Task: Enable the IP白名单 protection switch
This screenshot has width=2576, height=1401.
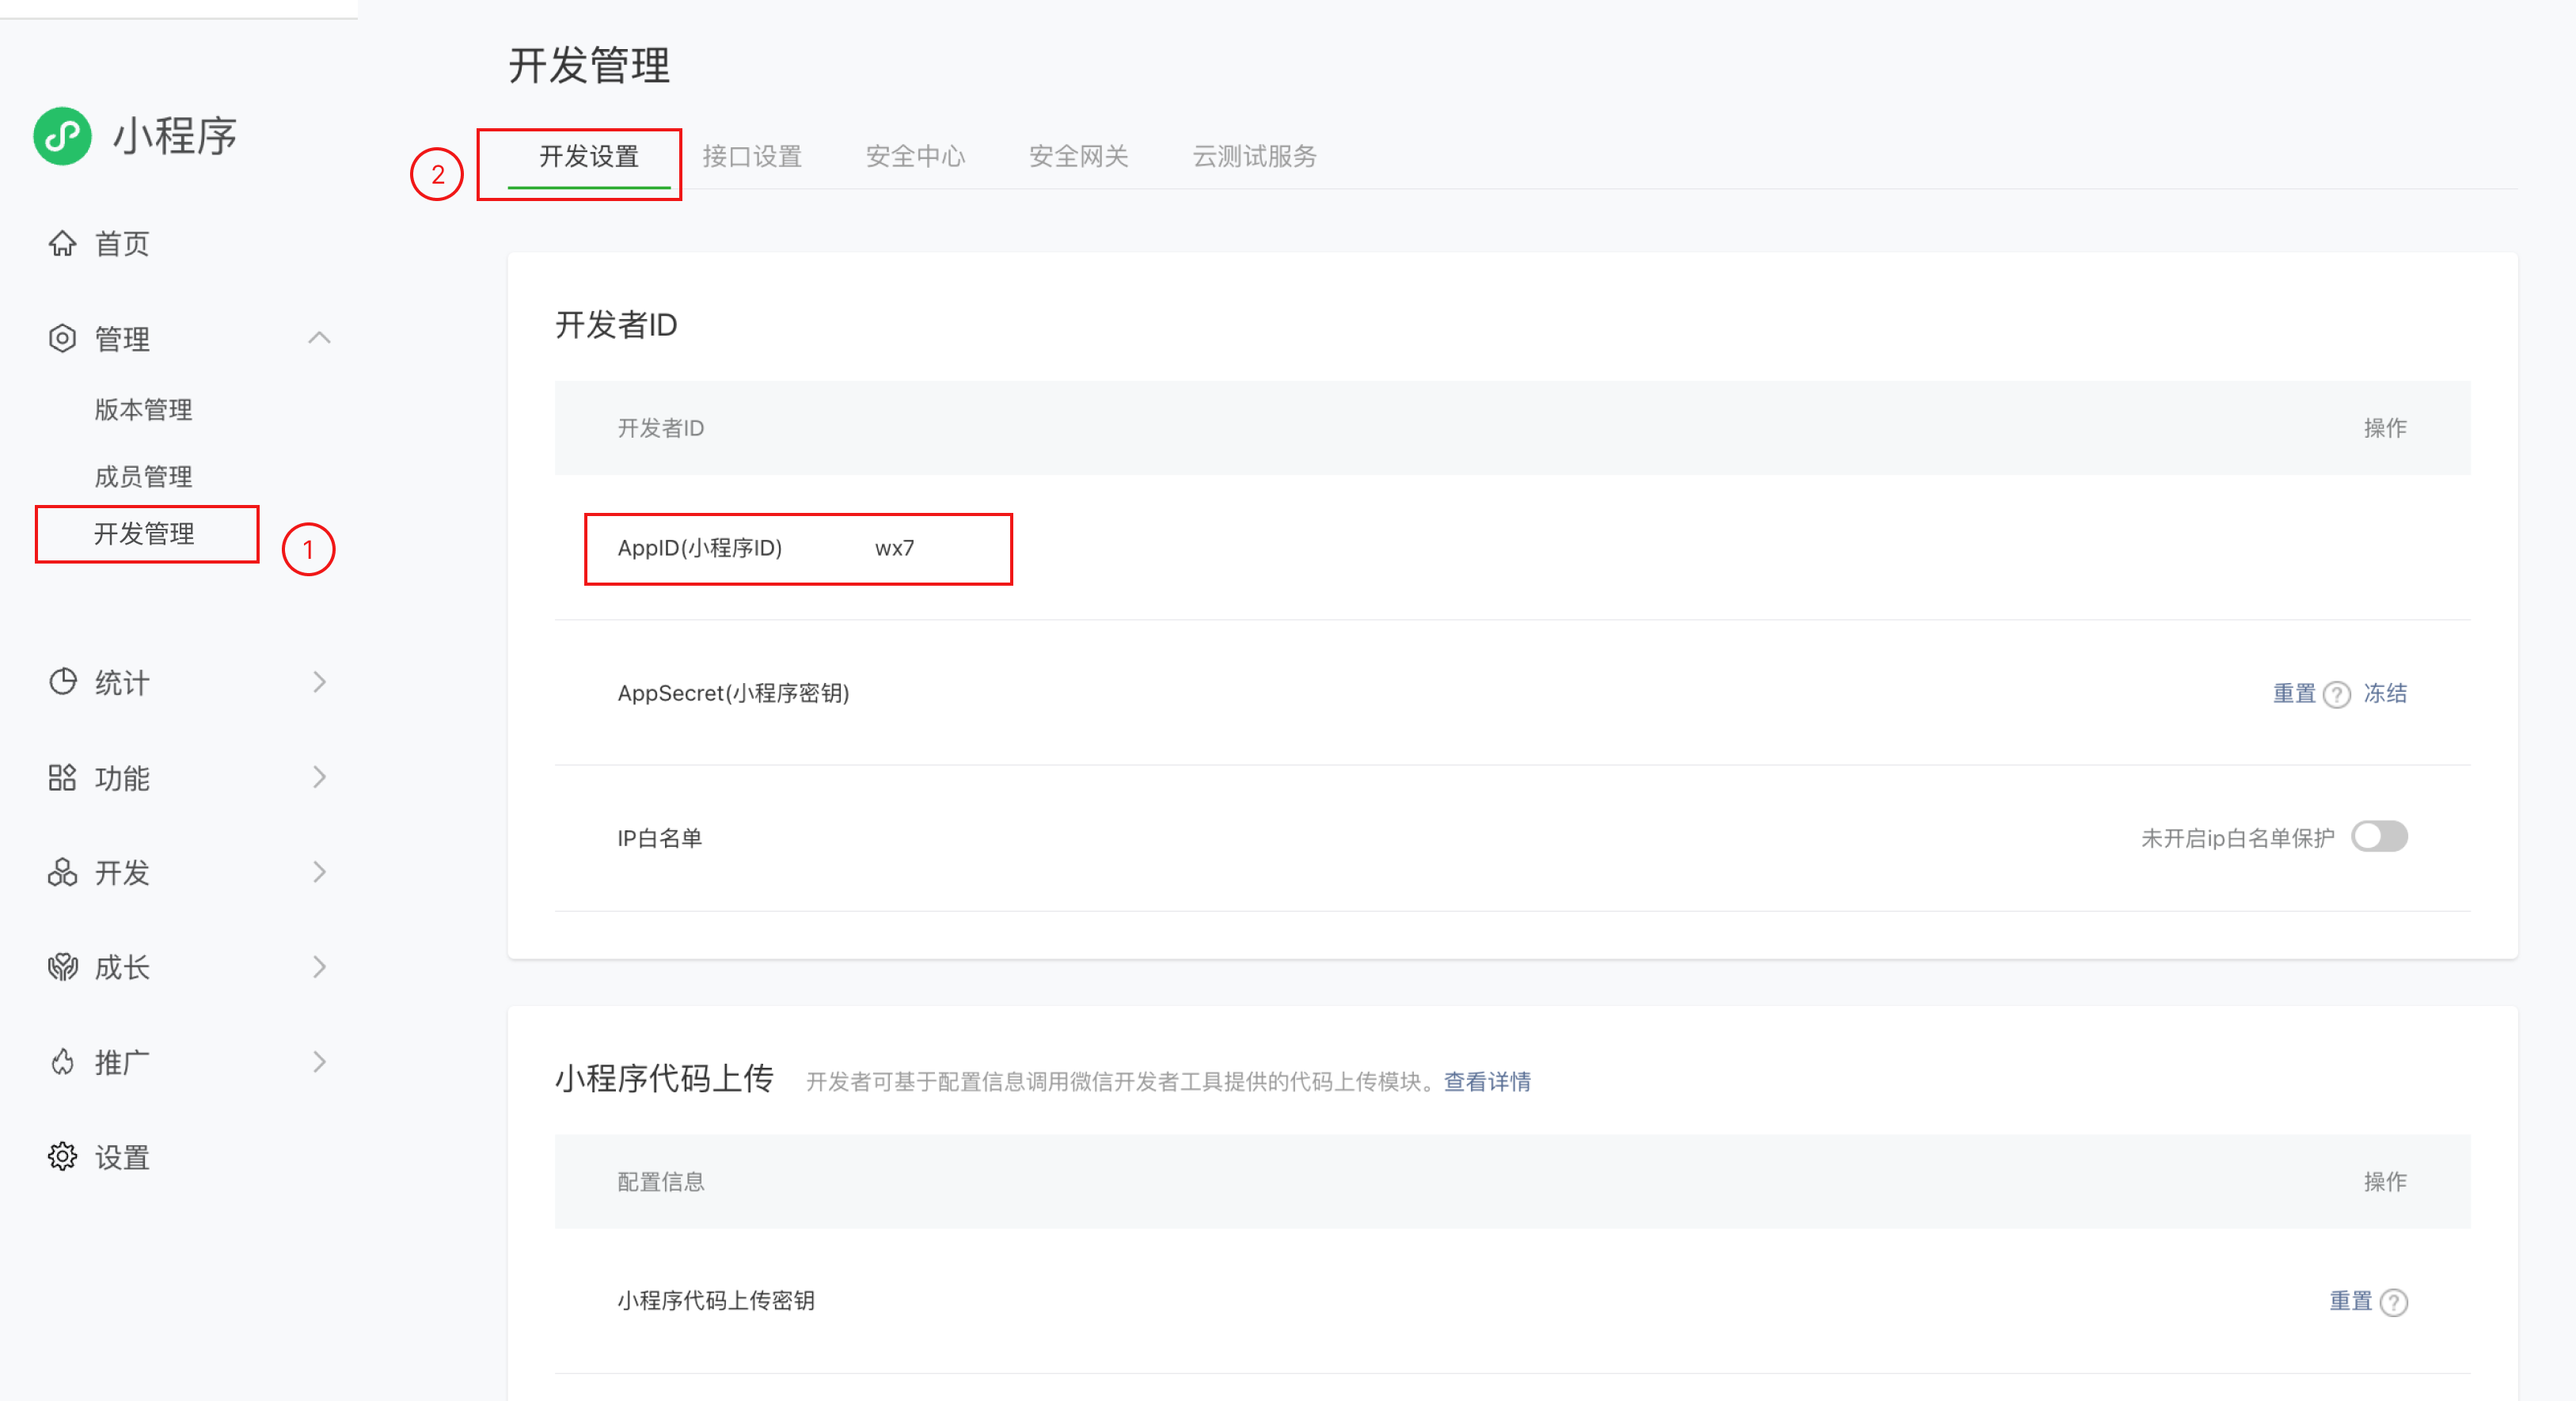Action: click(2379, 836)
